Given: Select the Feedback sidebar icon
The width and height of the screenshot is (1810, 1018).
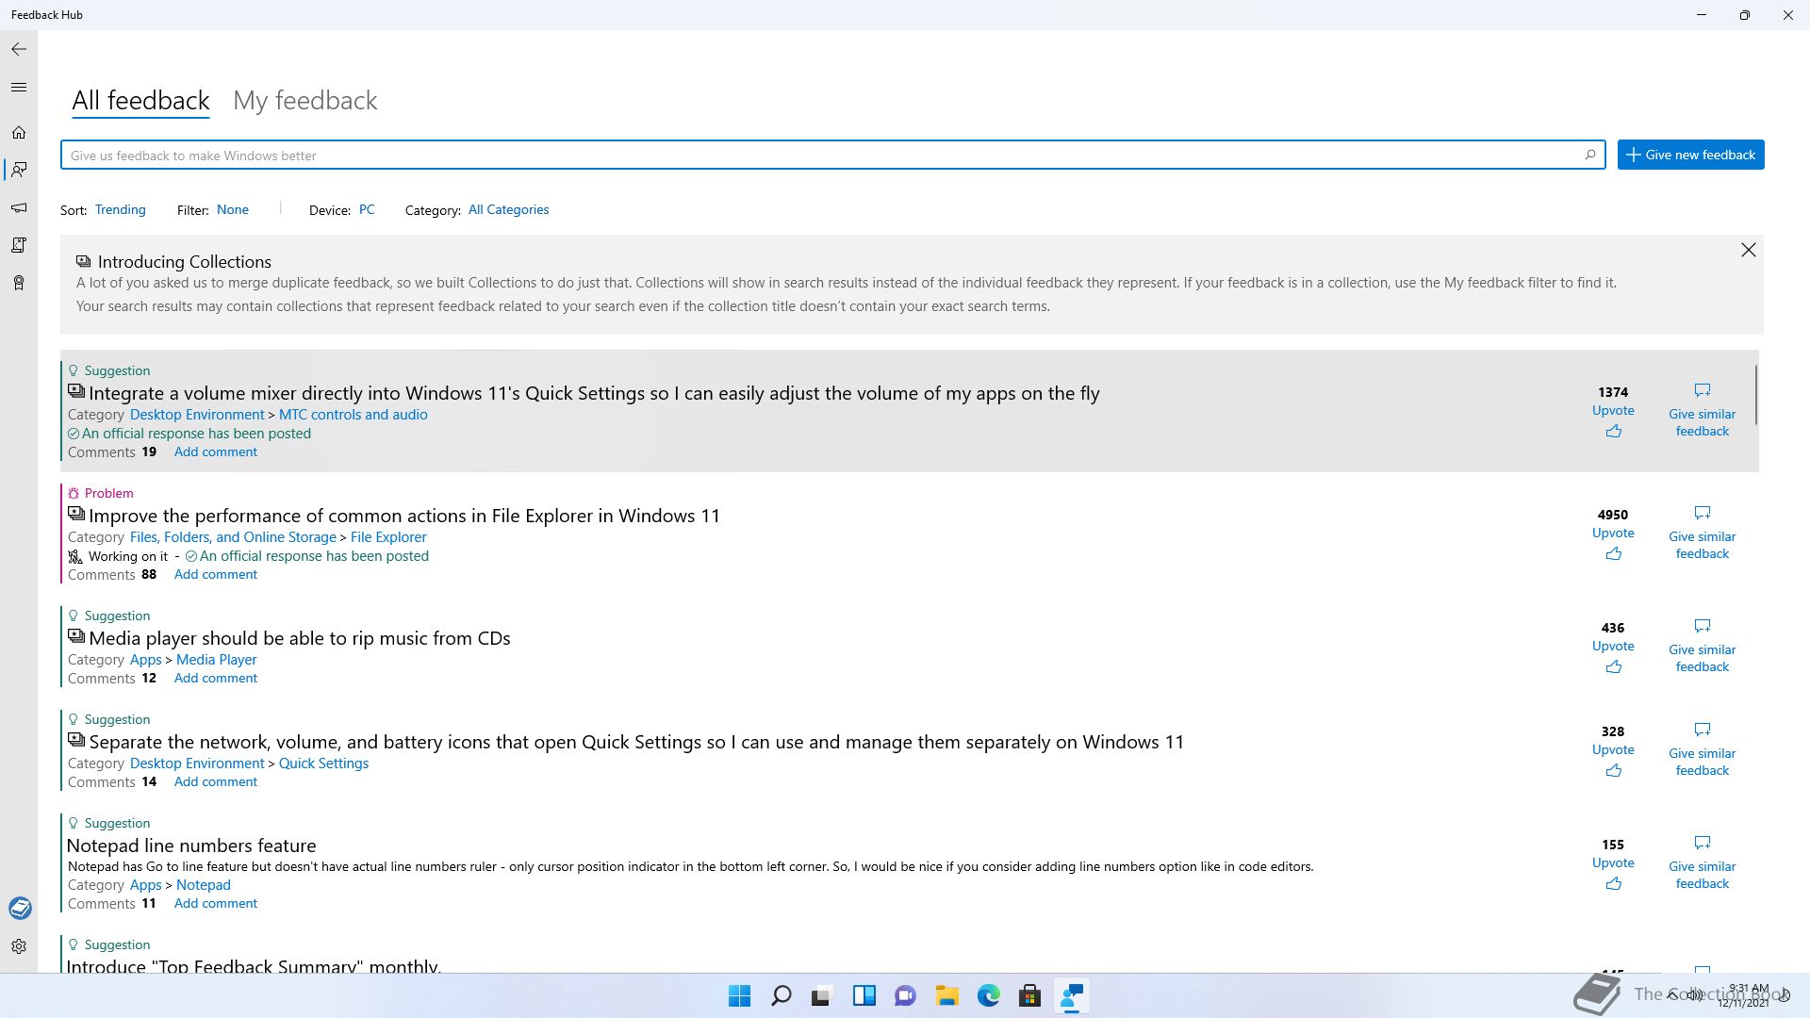Looking at the screenshot, I should click(19, 170).
